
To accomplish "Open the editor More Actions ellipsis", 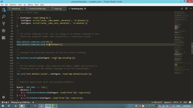I will pos(191,9).
